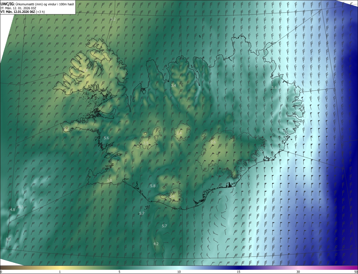Click the 4.8 value label on the map
The height and width of the screenshot is (274, 358).
pos(13,210)
